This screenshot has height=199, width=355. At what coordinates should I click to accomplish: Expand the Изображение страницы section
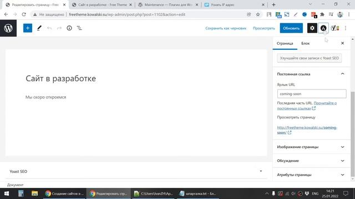pyautogui.click(x=312, y=147)
